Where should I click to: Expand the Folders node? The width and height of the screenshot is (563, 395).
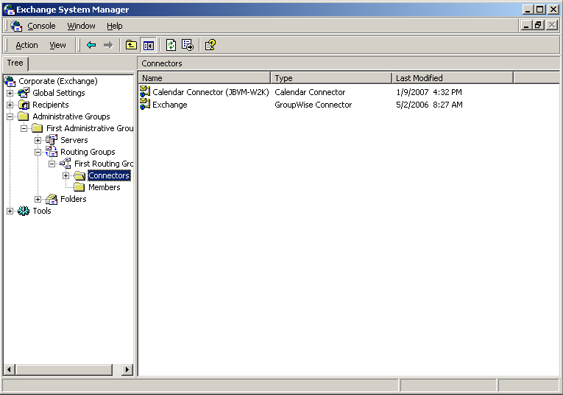tap(38, 199)
